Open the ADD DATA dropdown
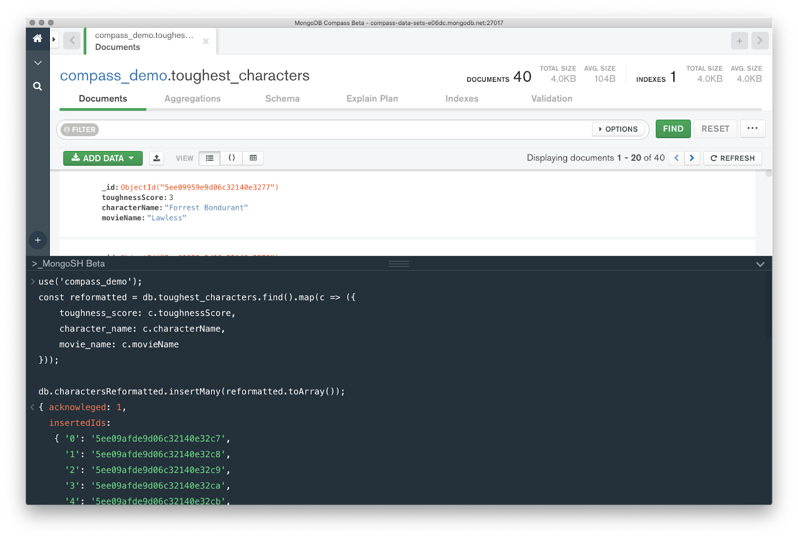Viewport: 798px width, 539px height. [103, 158]
